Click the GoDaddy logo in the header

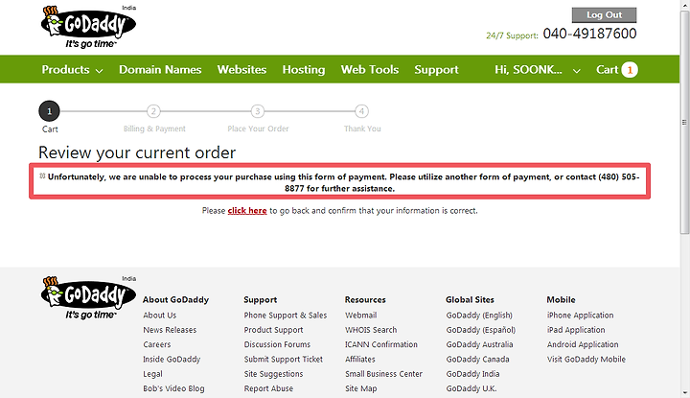[88, 27]
